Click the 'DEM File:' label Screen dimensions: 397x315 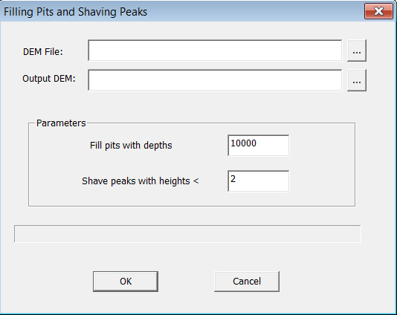(x=43, y=52)
